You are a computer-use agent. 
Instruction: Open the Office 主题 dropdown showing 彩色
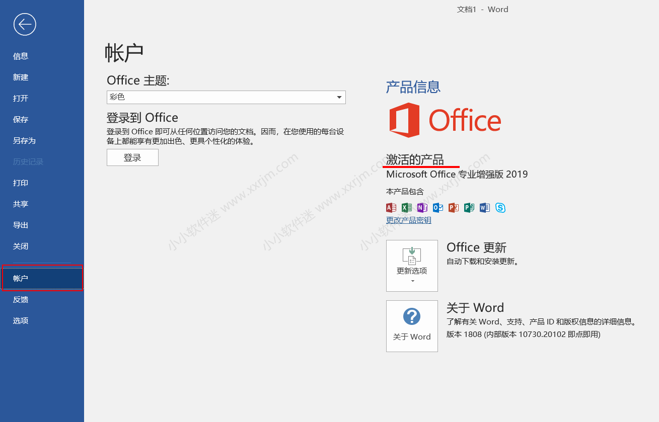tap(226, 97)
